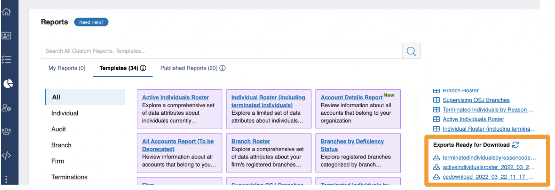This screenshot has width=555, height=190.
Task: Select the All category filter
Action: 85,97
